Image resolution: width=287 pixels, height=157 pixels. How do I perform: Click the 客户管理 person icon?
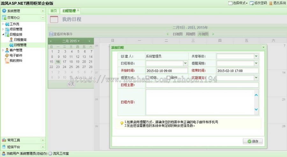coord(7,50)
